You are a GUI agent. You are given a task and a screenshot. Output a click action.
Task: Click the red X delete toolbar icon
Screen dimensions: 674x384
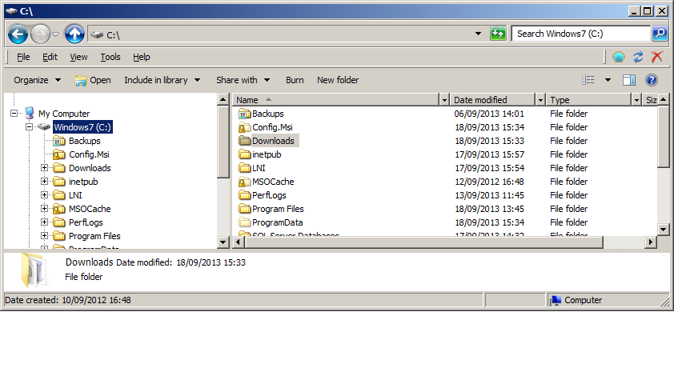(x=657, y=57)
